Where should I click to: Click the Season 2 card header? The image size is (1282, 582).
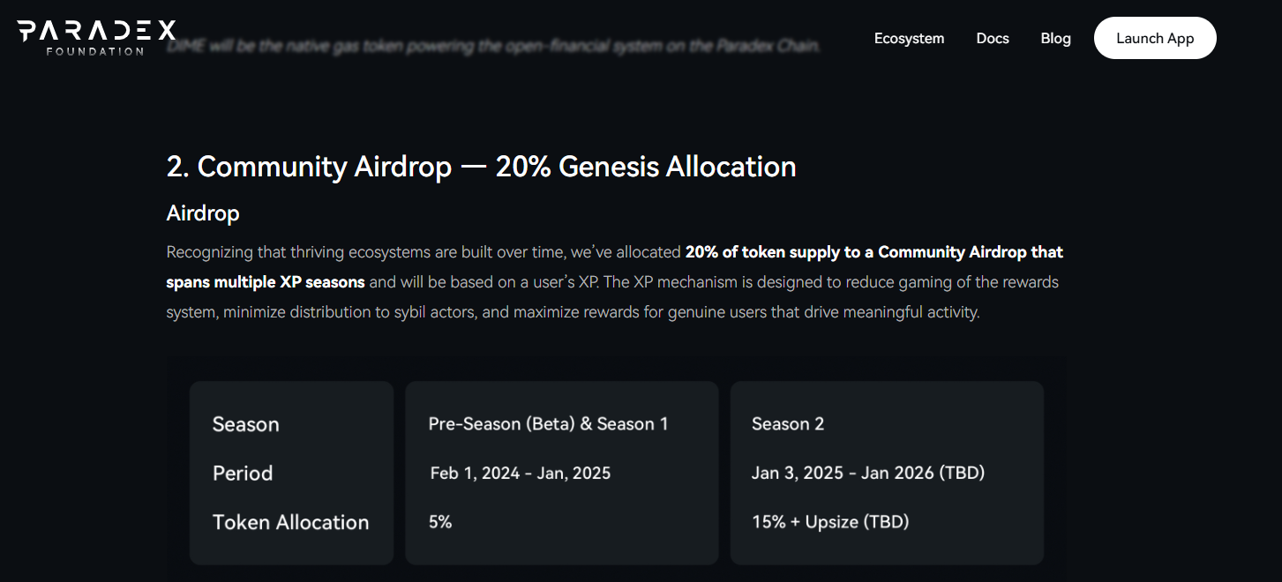point(788,423)
